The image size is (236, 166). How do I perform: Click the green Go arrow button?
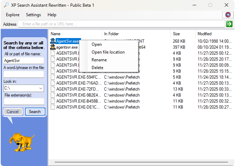229,24
